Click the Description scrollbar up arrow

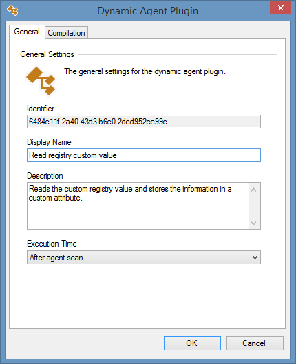pyautogui.click(x=254, y=190)
